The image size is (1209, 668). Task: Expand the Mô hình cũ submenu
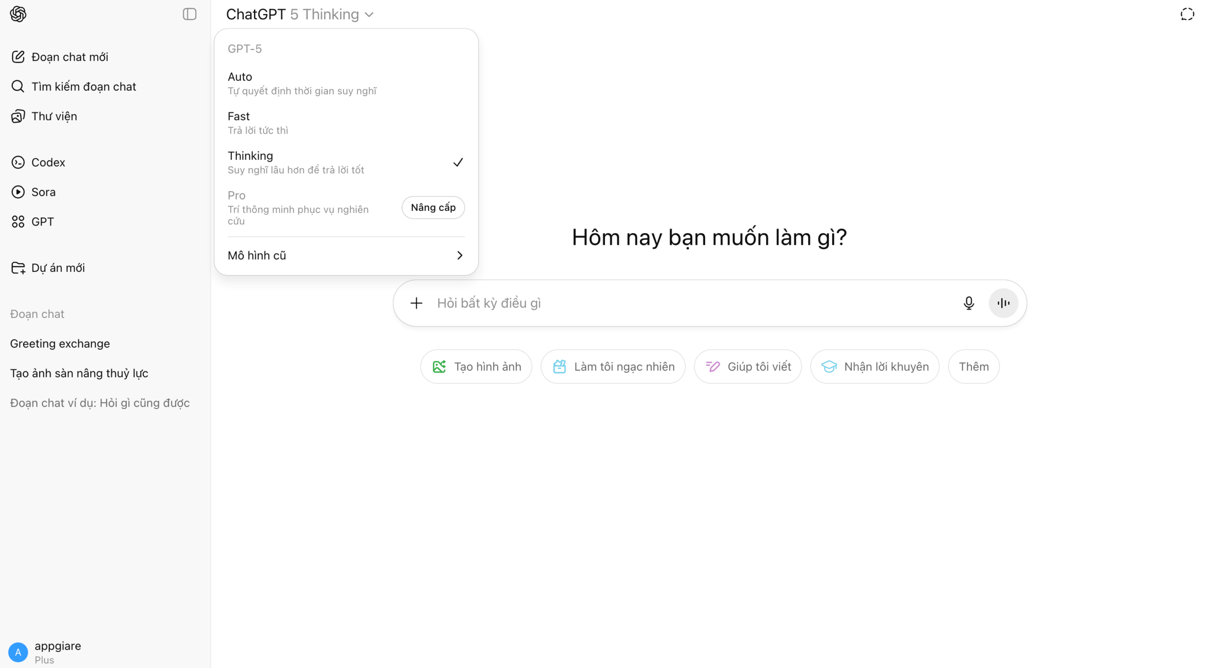pyautogui.click(x=346, y=255)
